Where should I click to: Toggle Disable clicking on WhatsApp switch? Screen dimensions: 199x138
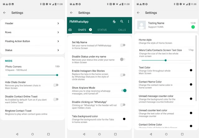click(x=123, y=105)
